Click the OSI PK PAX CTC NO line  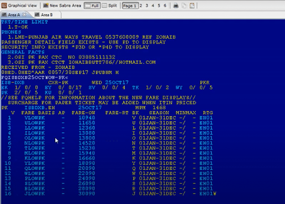coord(61,57)
